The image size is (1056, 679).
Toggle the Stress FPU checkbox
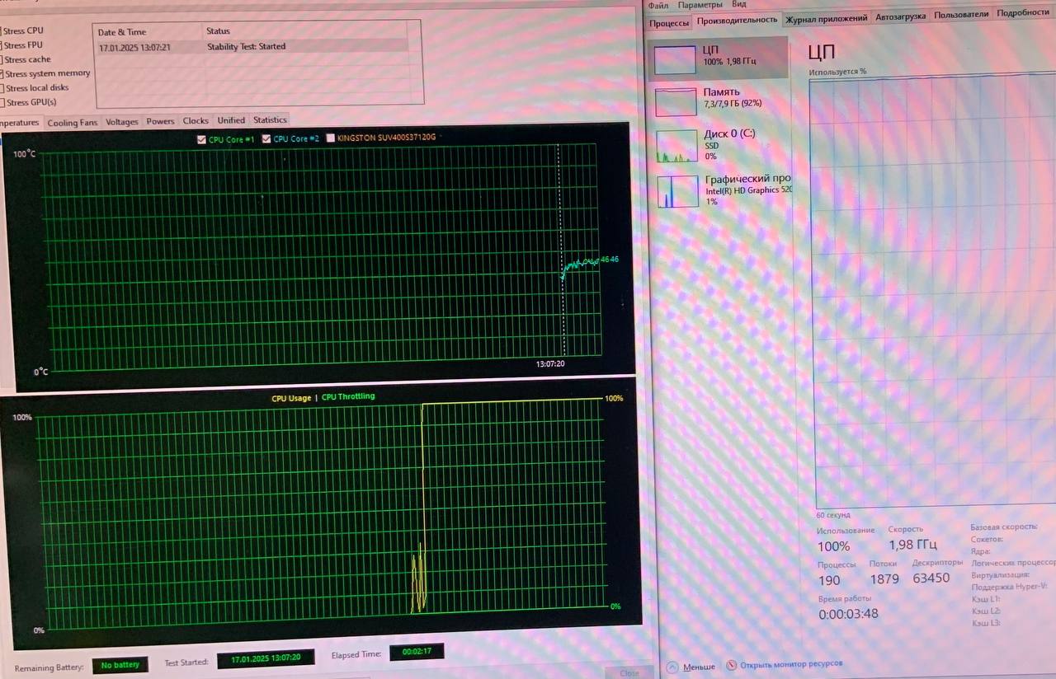[2, 45]
